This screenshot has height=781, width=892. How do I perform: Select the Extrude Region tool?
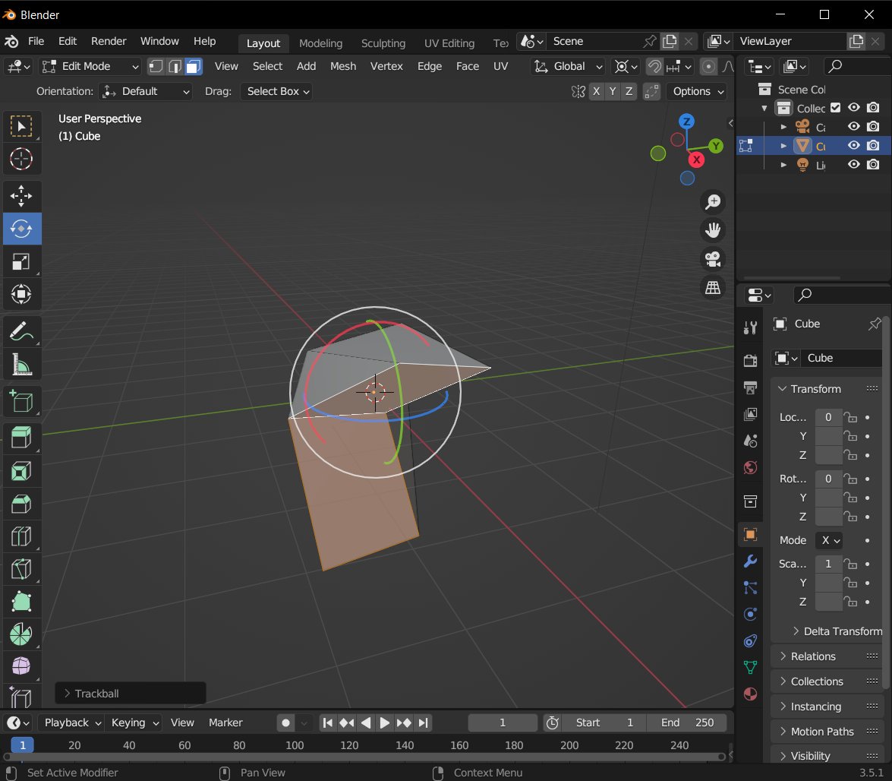tap(21, 438)
